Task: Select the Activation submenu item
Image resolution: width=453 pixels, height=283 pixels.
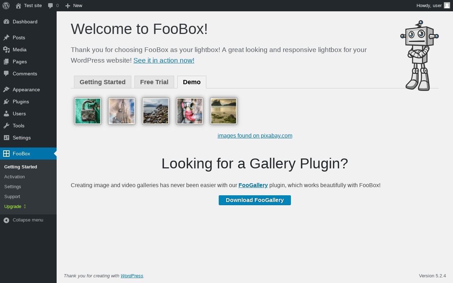Action: [15, 177]
